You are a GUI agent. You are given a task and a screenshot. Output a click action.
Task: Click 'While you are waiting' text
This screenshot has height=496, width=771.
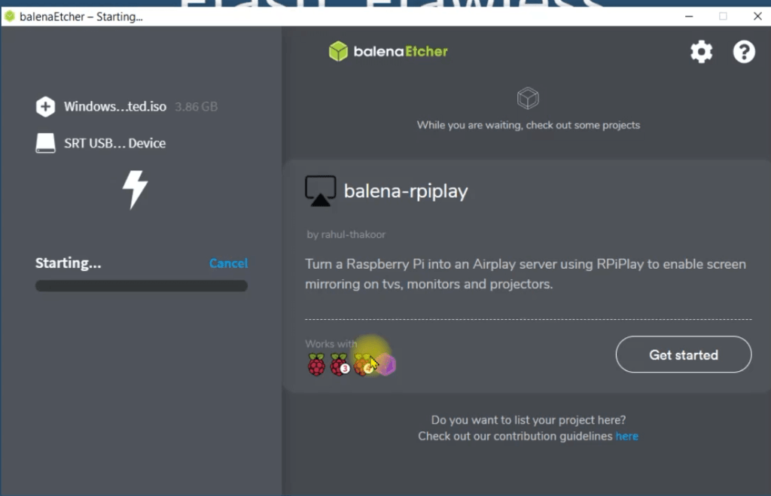click(529, 125)
